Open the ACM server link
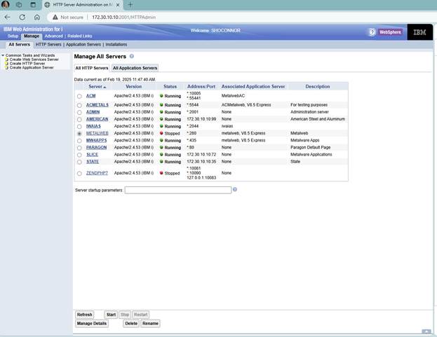The width and height of the screenshot is (437, 337). pos(91,96)
